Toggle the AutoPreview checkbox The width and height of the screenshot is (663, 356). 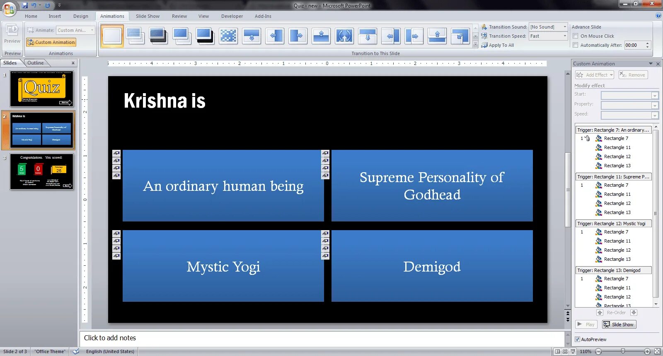click(578, 339)
